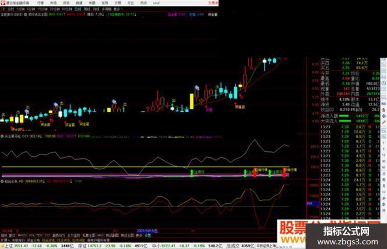Screen dimensions: 387x249
Task: Click the 月 period shortcut in right sidebar
Action: pos(384,186)
